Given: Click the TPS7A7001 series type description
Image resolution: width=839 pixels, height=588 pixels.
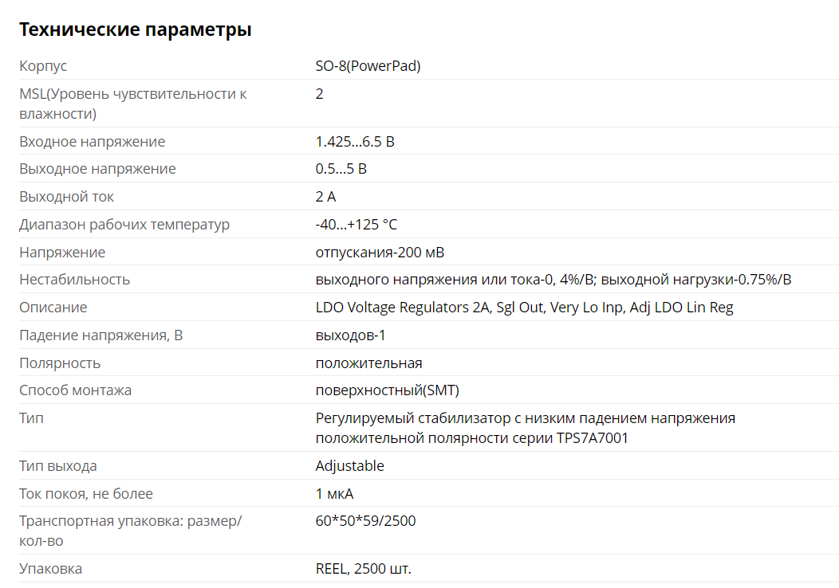Looking at the screenshot, I should click(525, 428).
